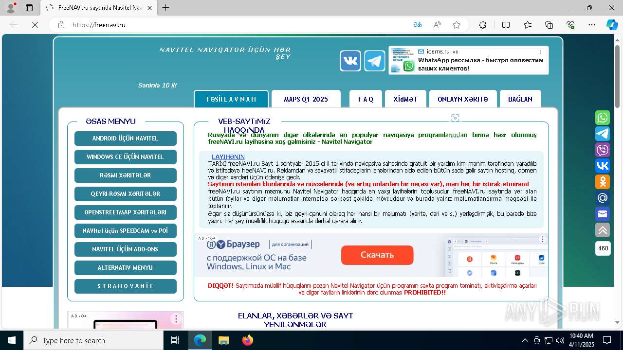Open RƏSMİ XƏRİTƏLƏR menu item
The height and width of the screenshot is (350, 623).
point(126,175)
